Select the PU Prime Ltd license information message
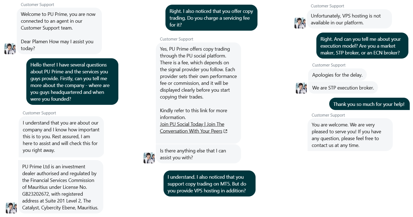This screenshot has width=413, height=217. [x=61, y=187]
